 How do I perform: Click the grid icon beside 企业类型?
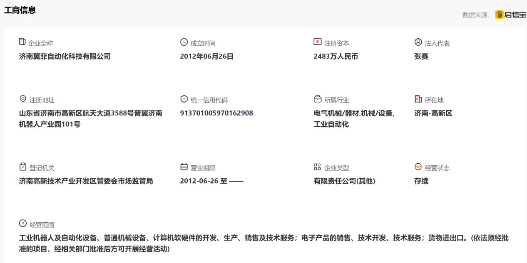317,167
